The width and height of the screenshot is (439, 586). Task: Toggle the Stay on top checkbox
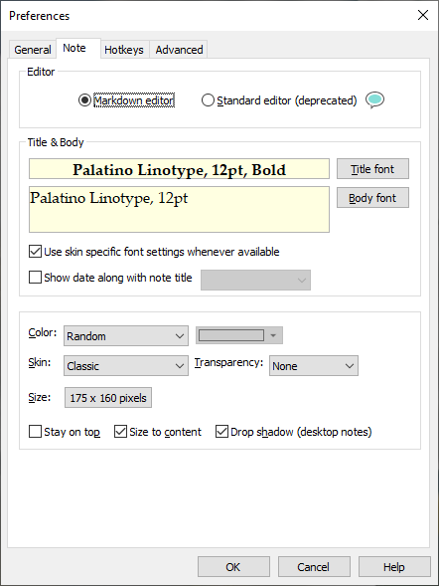point(35,431)
